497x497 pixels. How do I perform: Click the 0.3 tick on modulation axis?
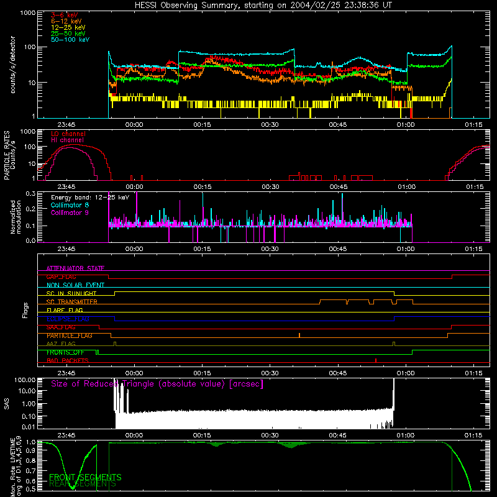tap(30, 194)
